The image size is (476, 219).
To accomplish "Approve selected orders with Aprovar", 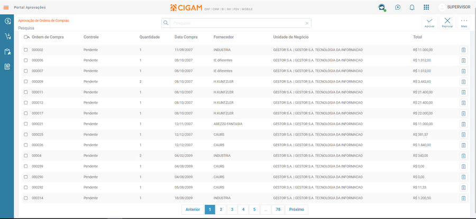I will tap(429, 23).
